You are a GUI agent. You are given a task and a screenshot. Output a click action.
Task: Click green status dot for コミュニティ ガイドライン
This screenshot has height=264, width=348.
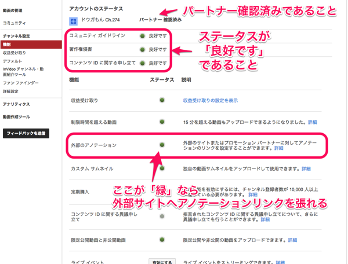point(143,36)
